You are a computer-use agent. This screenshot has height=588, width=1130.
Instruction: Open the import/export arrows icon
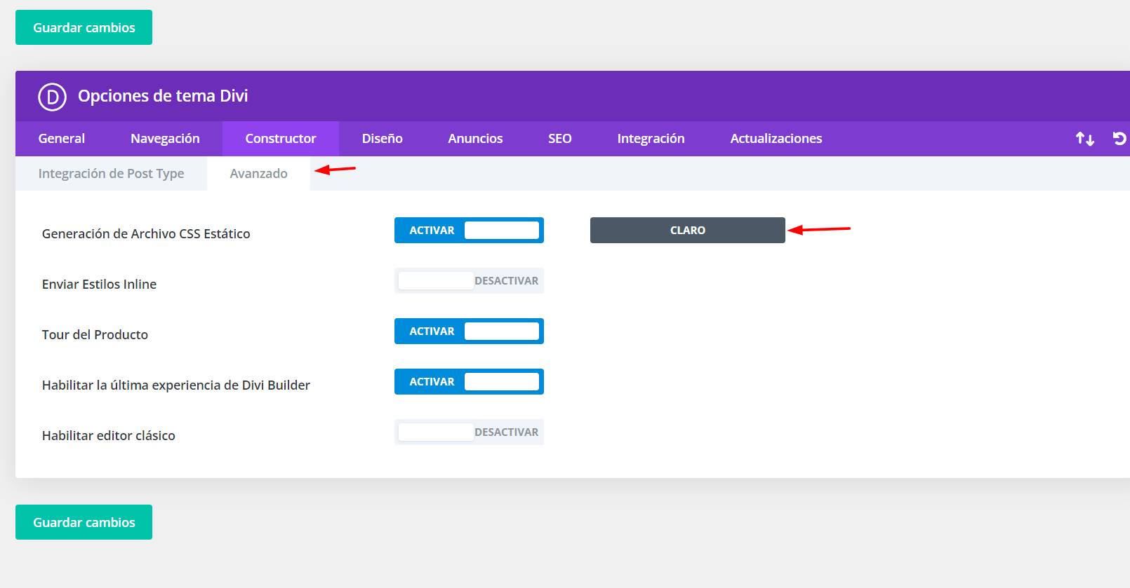[x=1085, y=139]
